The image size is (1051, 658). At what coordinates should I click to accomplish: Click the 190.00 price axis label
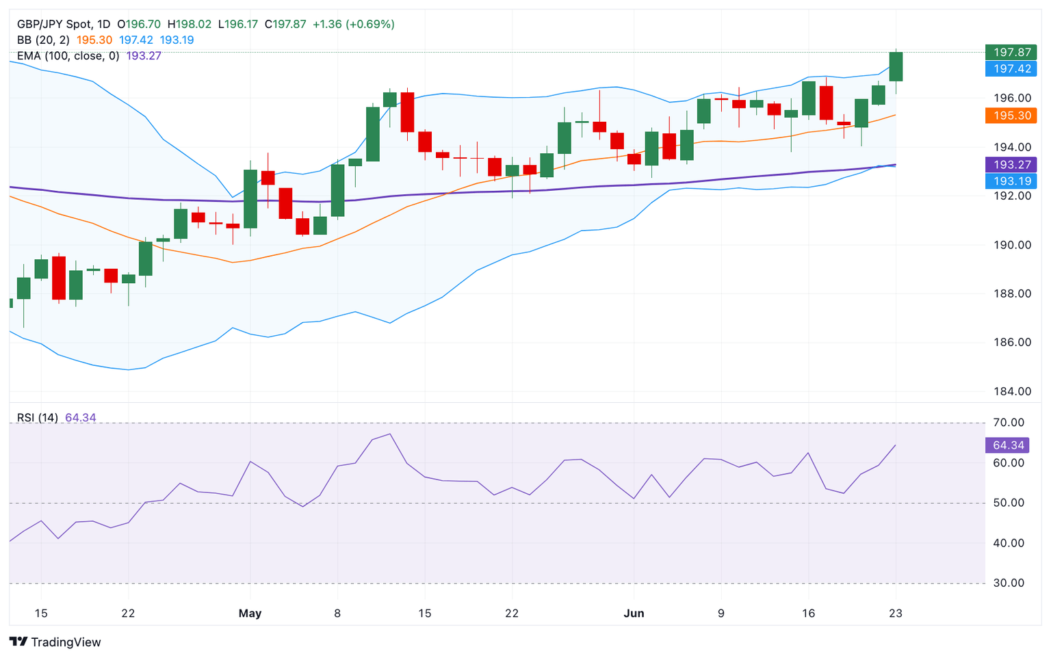coord(1012,245)
